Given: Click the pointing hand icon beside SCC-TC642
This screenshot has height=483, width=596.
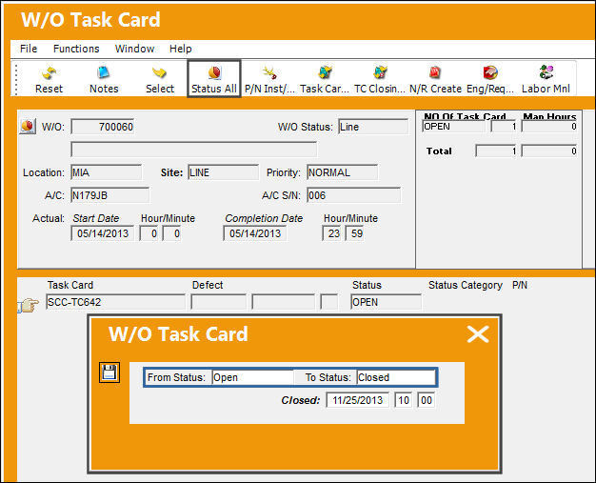Looking at the screenshot, I should [x=29, y=305].
